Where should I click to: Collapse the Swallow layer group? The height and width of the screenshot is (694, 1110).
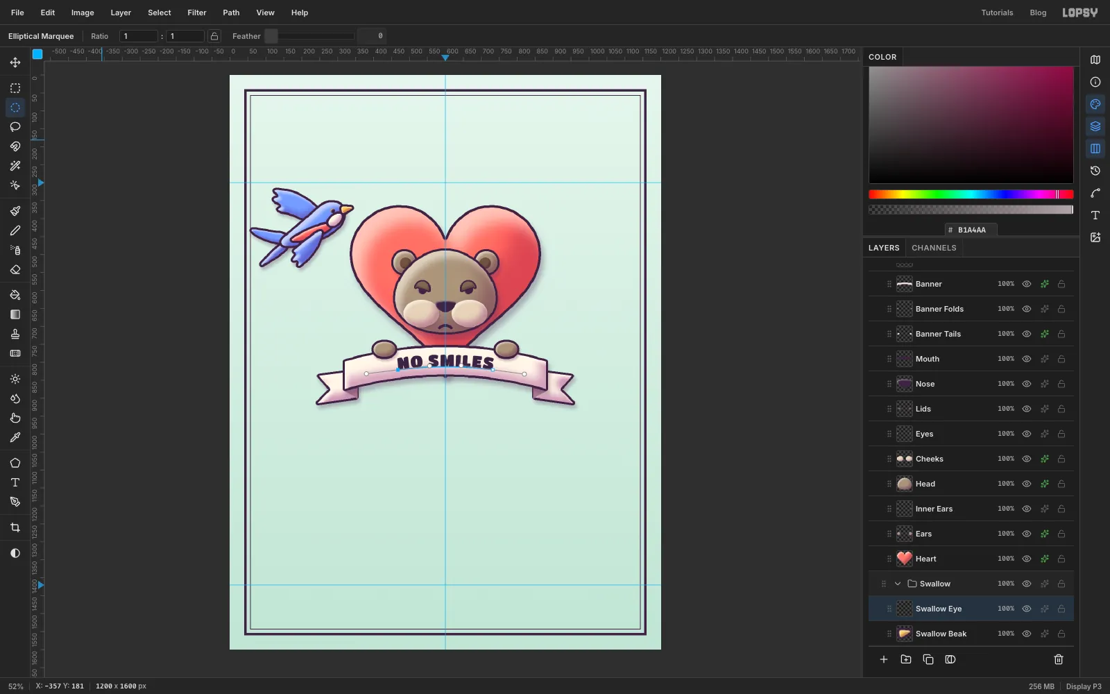click(898, 584)
